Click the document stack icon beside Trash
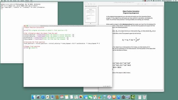Screen dimensions: 178x100 (140, 97)
